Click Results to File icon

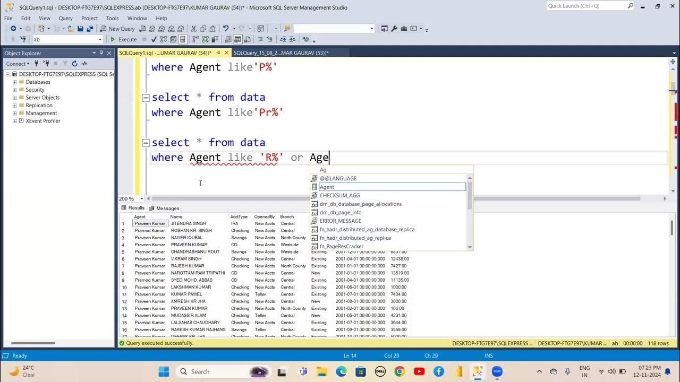click(247, 39)
